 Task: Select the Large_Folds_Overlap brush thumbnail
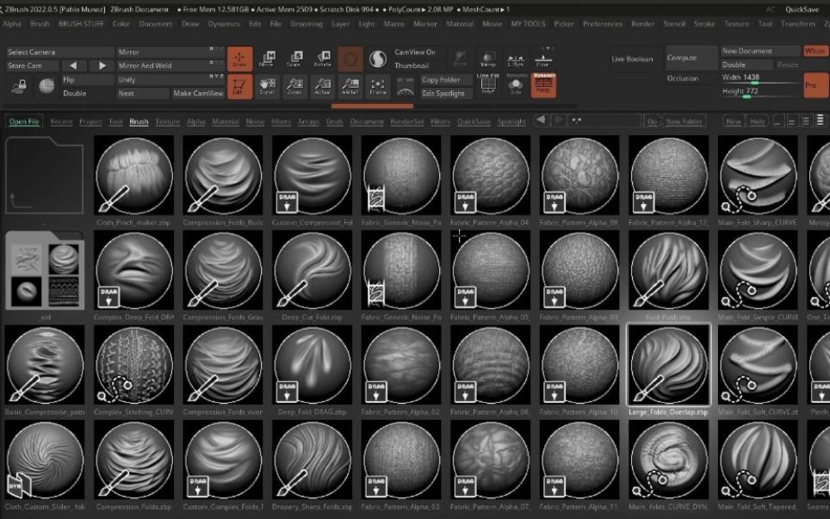click(x=669, y=365)
